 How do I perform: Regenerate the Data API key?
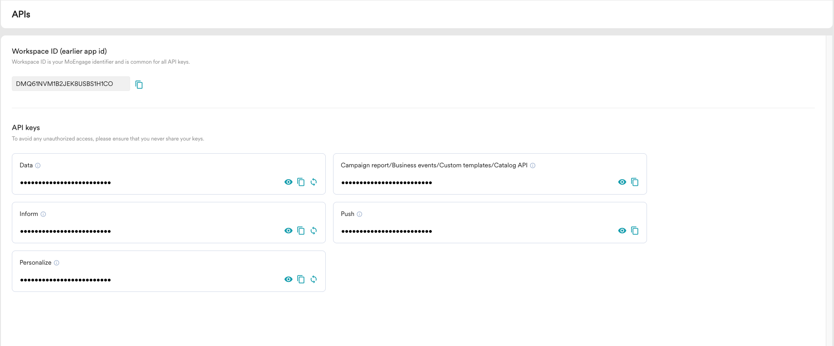point(313,182)
